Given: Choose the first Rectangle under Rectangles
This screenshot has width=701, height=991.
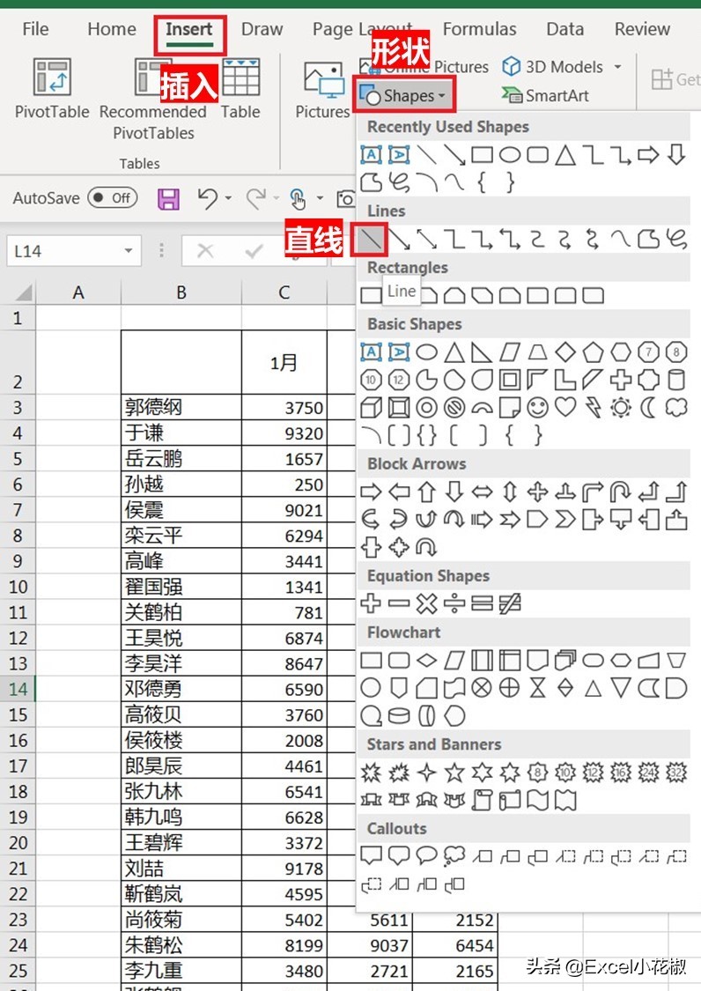Looking at the screenshot, I should 371,295.
